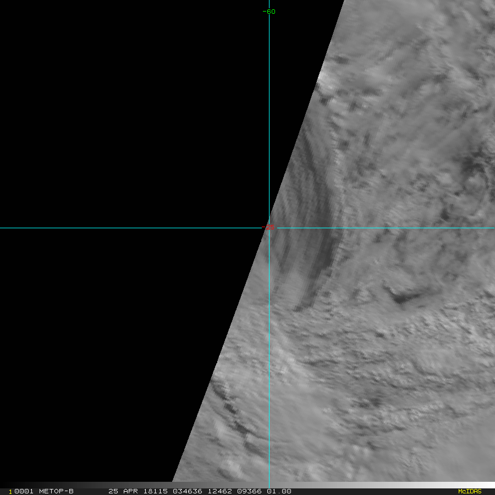This screenshot has height=495, width=495.
Task: Click the 09366 element value
Action: [x=249, y=491]
